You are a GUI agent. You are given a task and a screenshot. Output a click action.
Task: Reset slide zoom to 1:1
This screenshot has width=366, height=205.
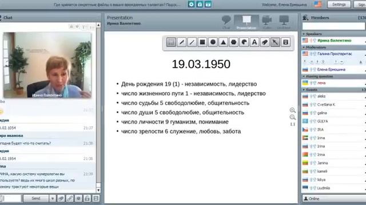[292, 124]
